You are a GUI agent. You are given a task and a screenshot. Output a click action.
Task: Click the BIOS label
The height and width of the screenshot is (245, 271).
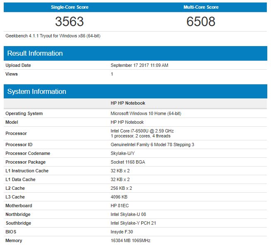[x=11, y=232]
